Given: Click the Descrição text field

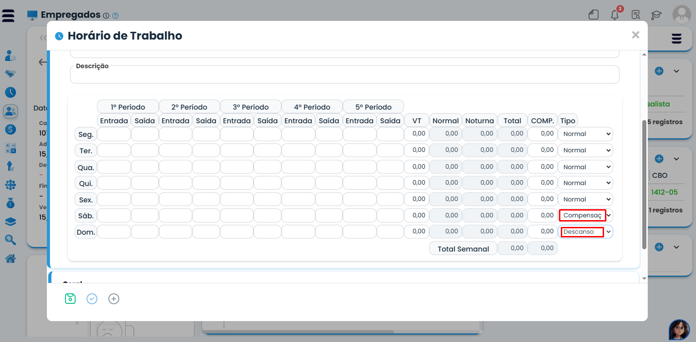Looking at the screenshot, I should [x=344, y=76].
